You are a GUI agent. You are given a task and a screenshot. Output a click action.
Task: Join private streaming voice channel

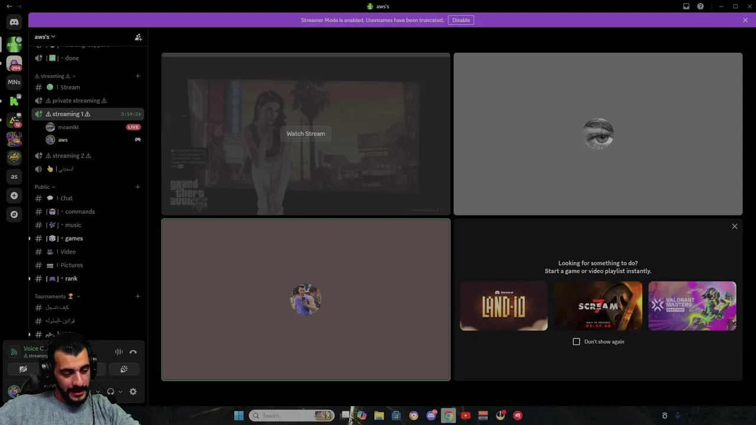click(x=87, y=100)
